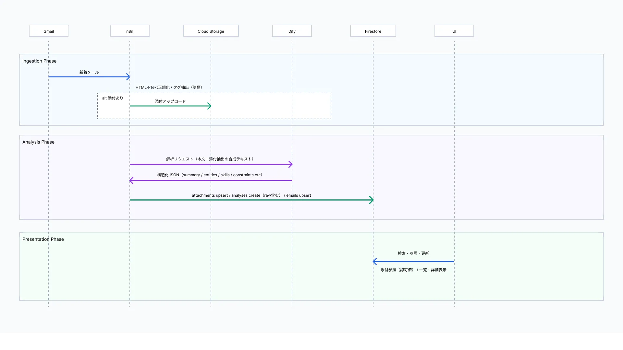623x350 pixels.
Task: Click the Analysis Phase label
Action: click(x=38, y=142)
